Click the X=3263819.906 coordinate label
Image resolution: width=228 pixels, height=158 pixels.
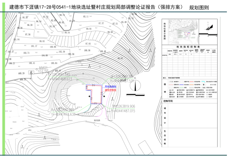[x=123, y=106]
